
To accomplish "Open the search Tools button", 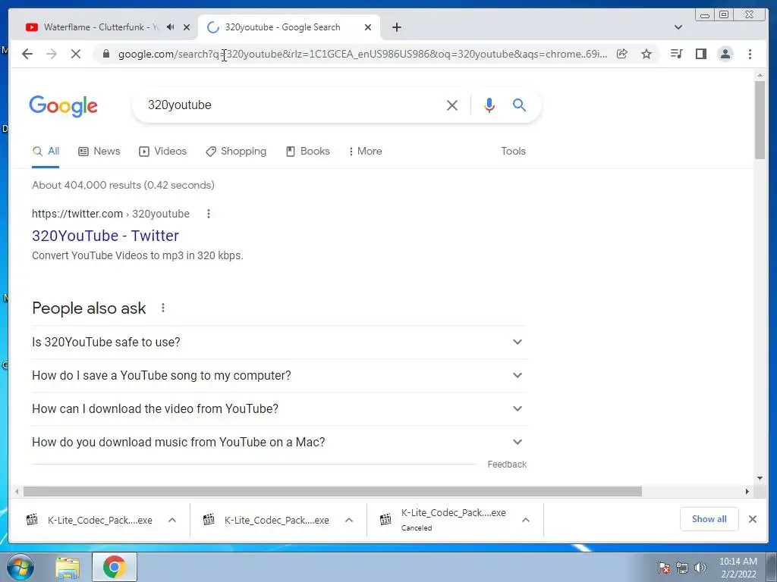I will click(513, 152).
